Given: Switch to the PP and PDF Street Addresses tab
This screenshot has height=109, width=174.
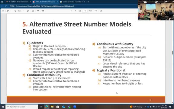Looking at the screenshot, I should pos(18,2).
